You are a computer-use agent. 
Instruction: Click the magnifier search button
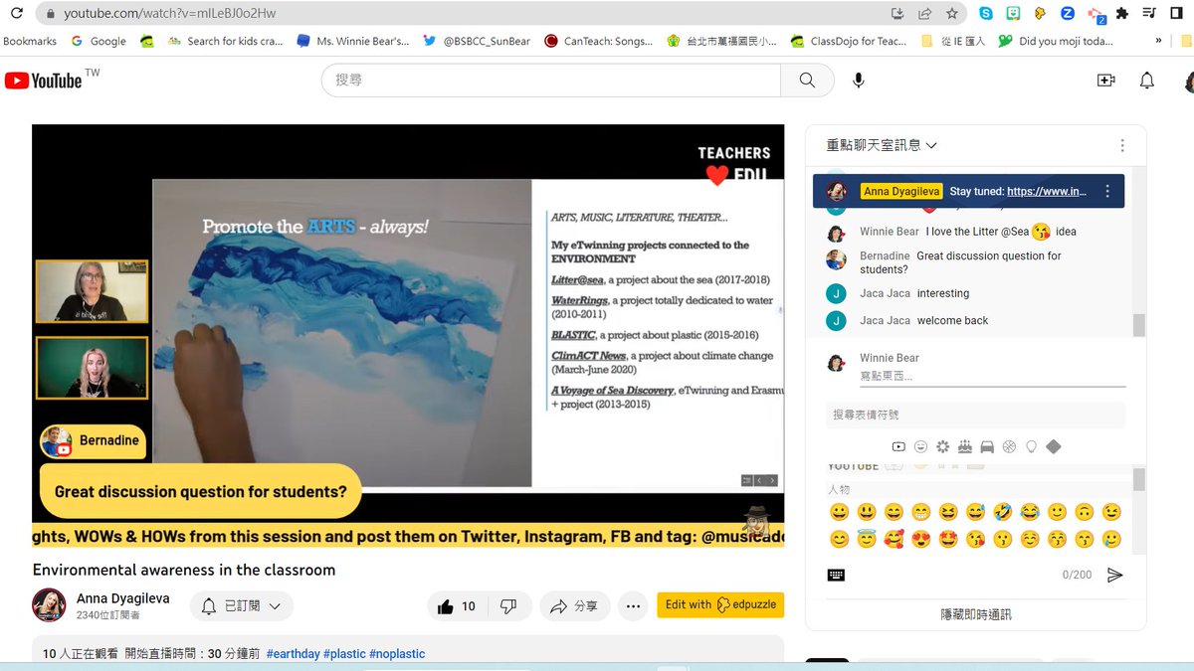[807, 81]
